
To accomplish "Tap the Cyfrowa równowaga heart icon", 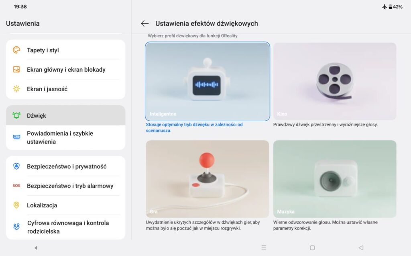I will pos(16,227).
